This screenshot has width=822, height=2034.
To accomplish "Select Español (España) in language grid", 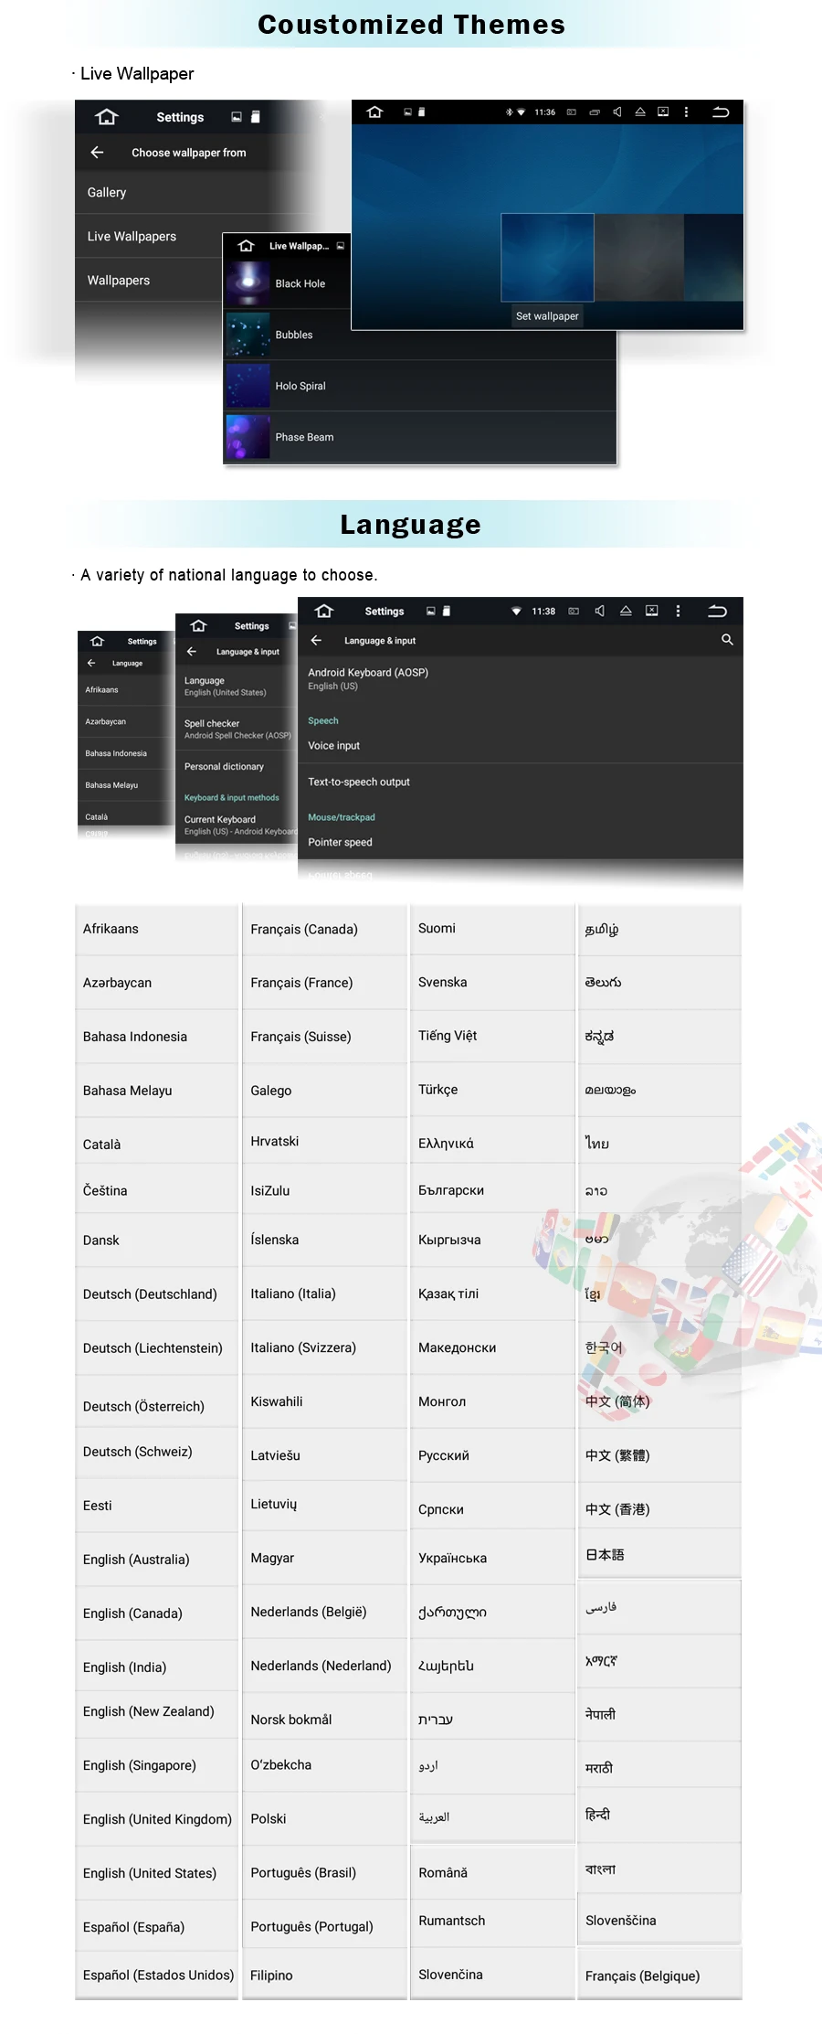I will click(157, 1927).
